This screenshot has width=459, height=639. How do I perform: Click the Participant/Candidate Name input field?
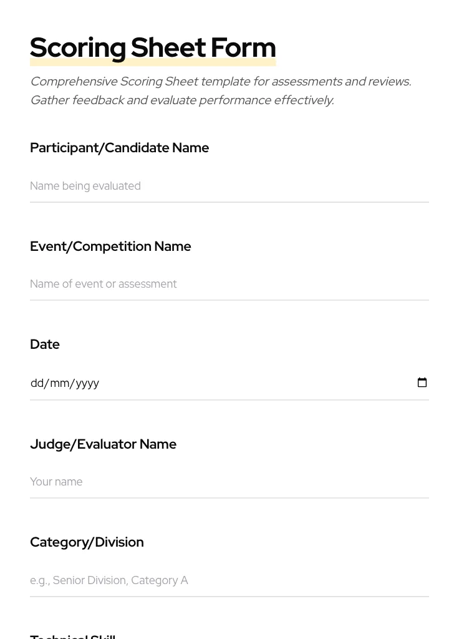point(229,186)
